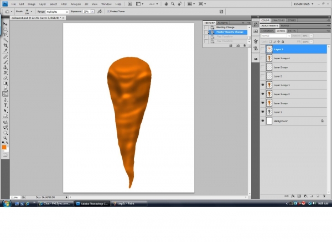Open the Image menu
Image resolution: width=332 pixels, height=242 pixels.
(x=32, y=4)
